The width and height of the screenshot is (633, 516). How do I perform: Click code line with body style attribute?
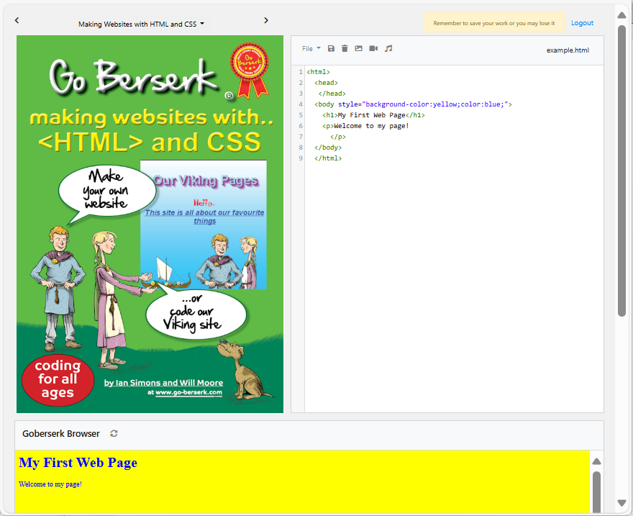(413, 104)
